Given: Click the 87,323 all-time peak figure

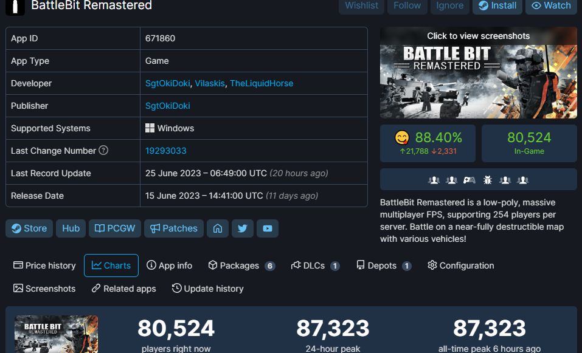Looking at the screenshot, I should (489, 328).
